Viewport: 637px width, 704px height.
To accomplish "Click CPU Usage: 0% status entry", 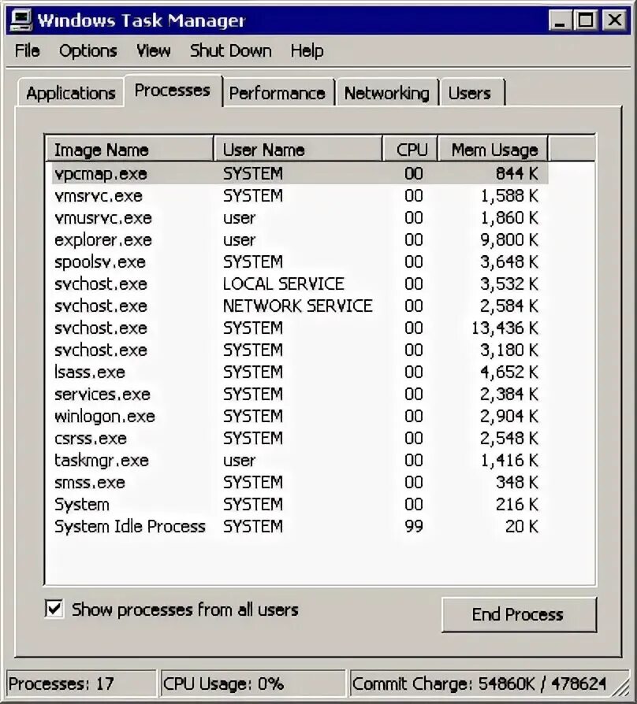I will click(253, 684).
